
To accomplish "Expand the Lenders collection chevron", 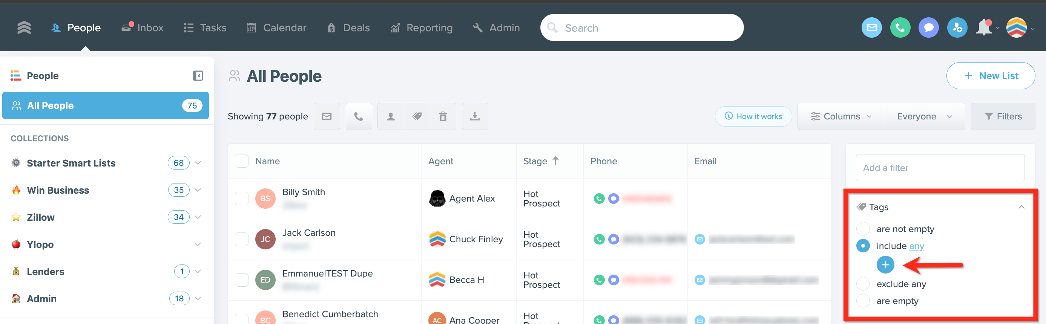I will [198, 272].
